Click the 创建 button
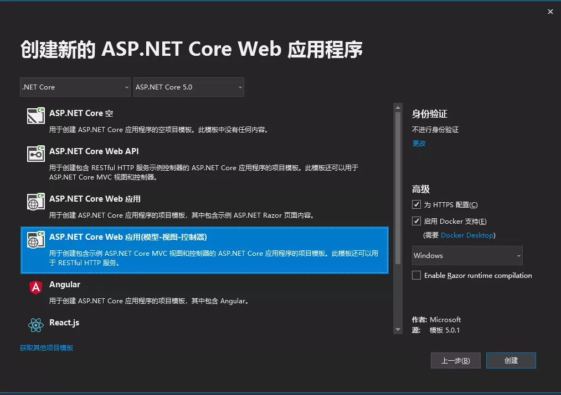 pos(511,360)
